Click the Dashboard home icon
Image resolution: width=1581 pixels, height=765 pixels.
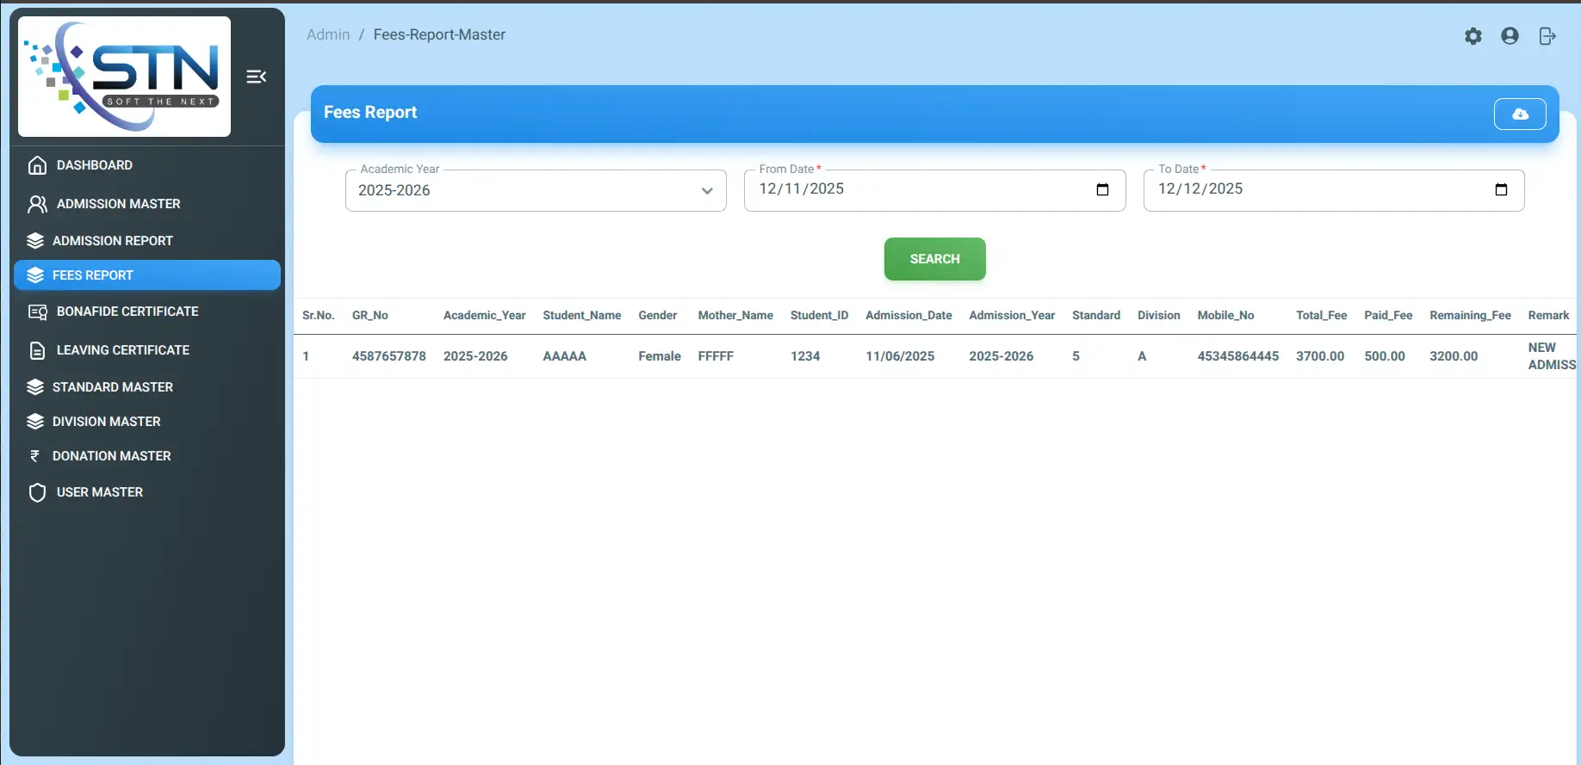click(x=37, y=165)
